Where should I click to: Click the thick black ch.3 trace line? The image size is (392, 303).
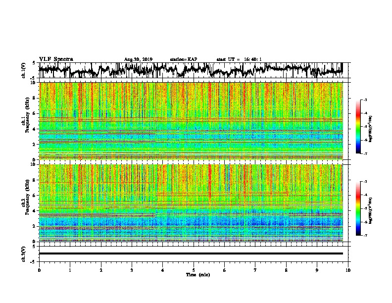191,253
